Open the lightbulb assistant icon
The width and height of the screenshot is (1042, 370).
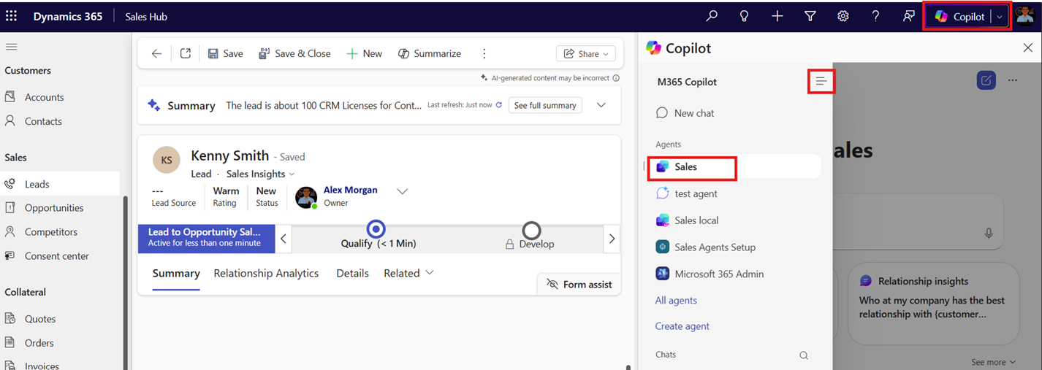pos(744,16)
